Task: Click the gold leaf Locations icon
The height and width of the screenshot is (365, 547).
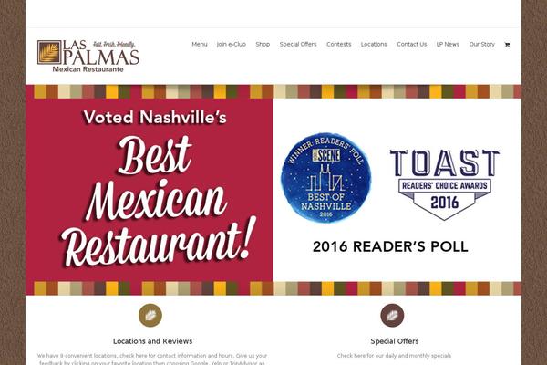Action: tap(150, 315)
